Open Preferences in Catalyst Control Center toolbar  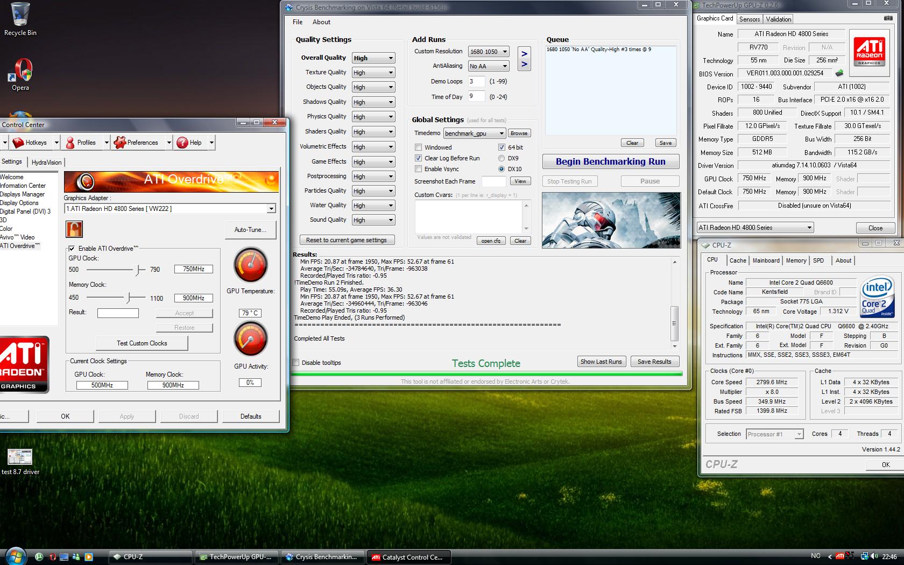click(x=136, y=143)
